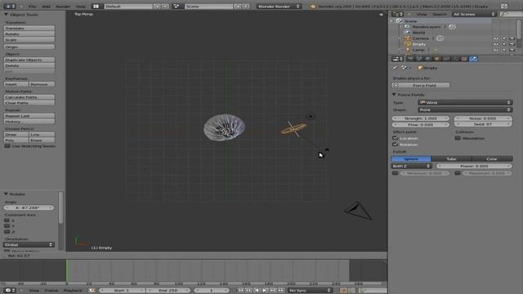
Task: Play the animation forward
Action: click(x=265, y=291)
